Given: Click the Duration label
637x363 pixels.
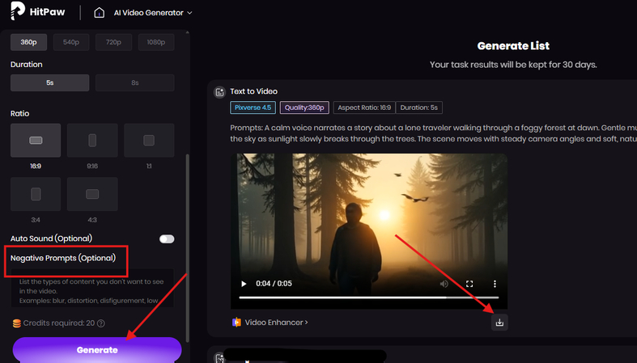Looking at the screenshot, I should [x=27, y=65].
